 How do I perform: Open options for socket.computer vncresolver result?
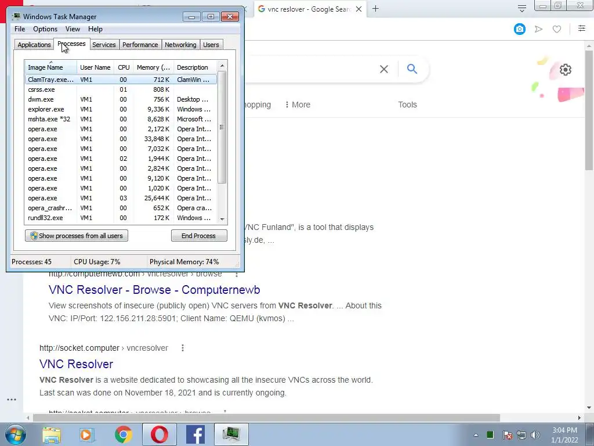pos(183,348)
